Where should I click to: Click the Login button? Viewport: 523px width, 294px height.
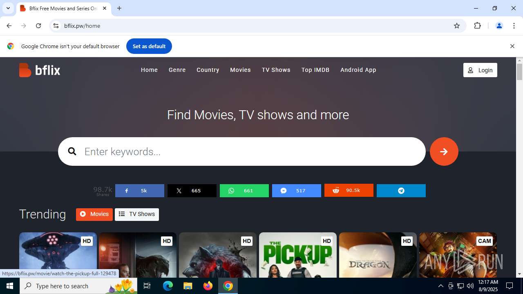(480, 70)
